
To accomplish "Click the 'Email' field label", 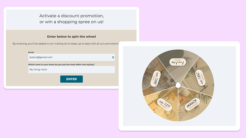I will pos(31,52).
